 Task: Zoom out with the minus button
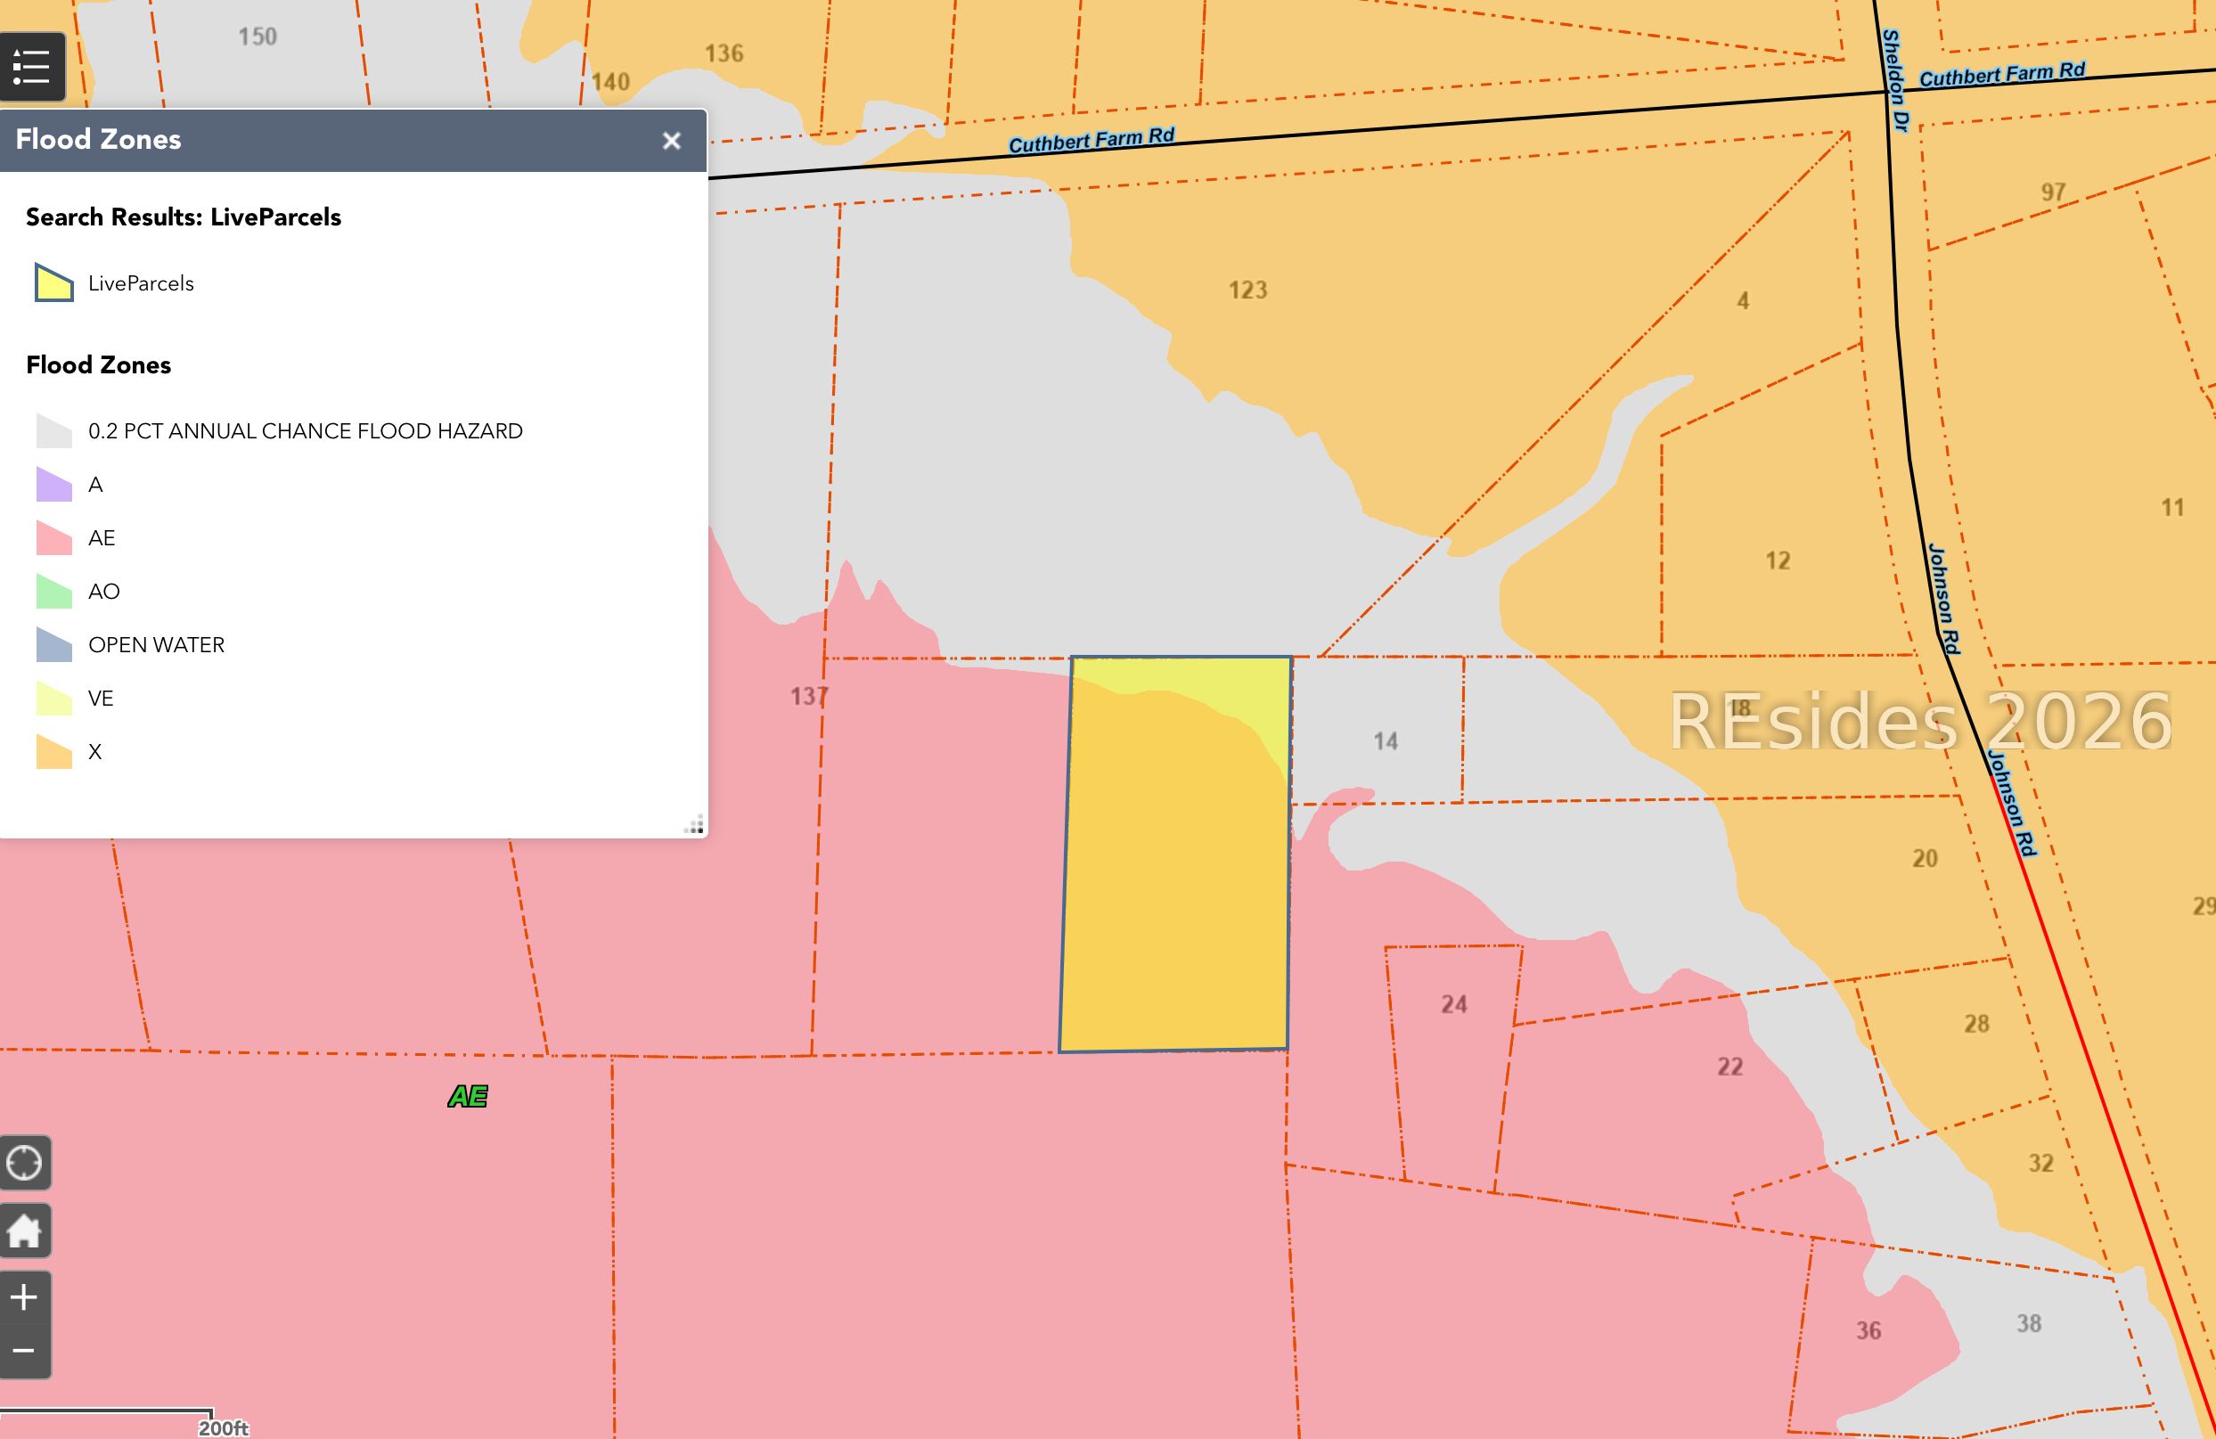click(x=24, y=1351)
